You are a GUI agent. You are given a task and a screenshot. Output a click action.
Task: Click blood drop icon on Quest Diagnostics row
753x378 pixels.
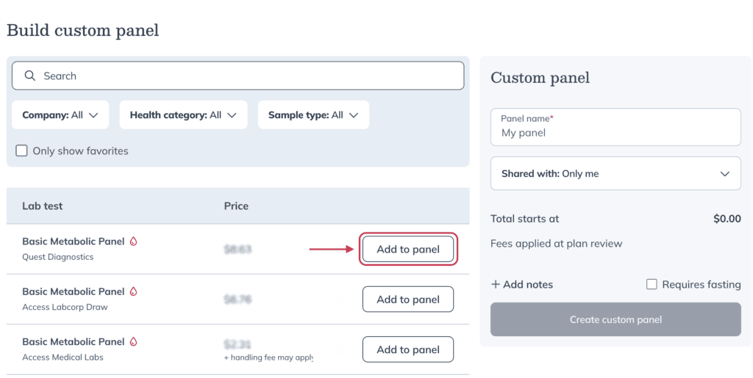tap(134, 241)
